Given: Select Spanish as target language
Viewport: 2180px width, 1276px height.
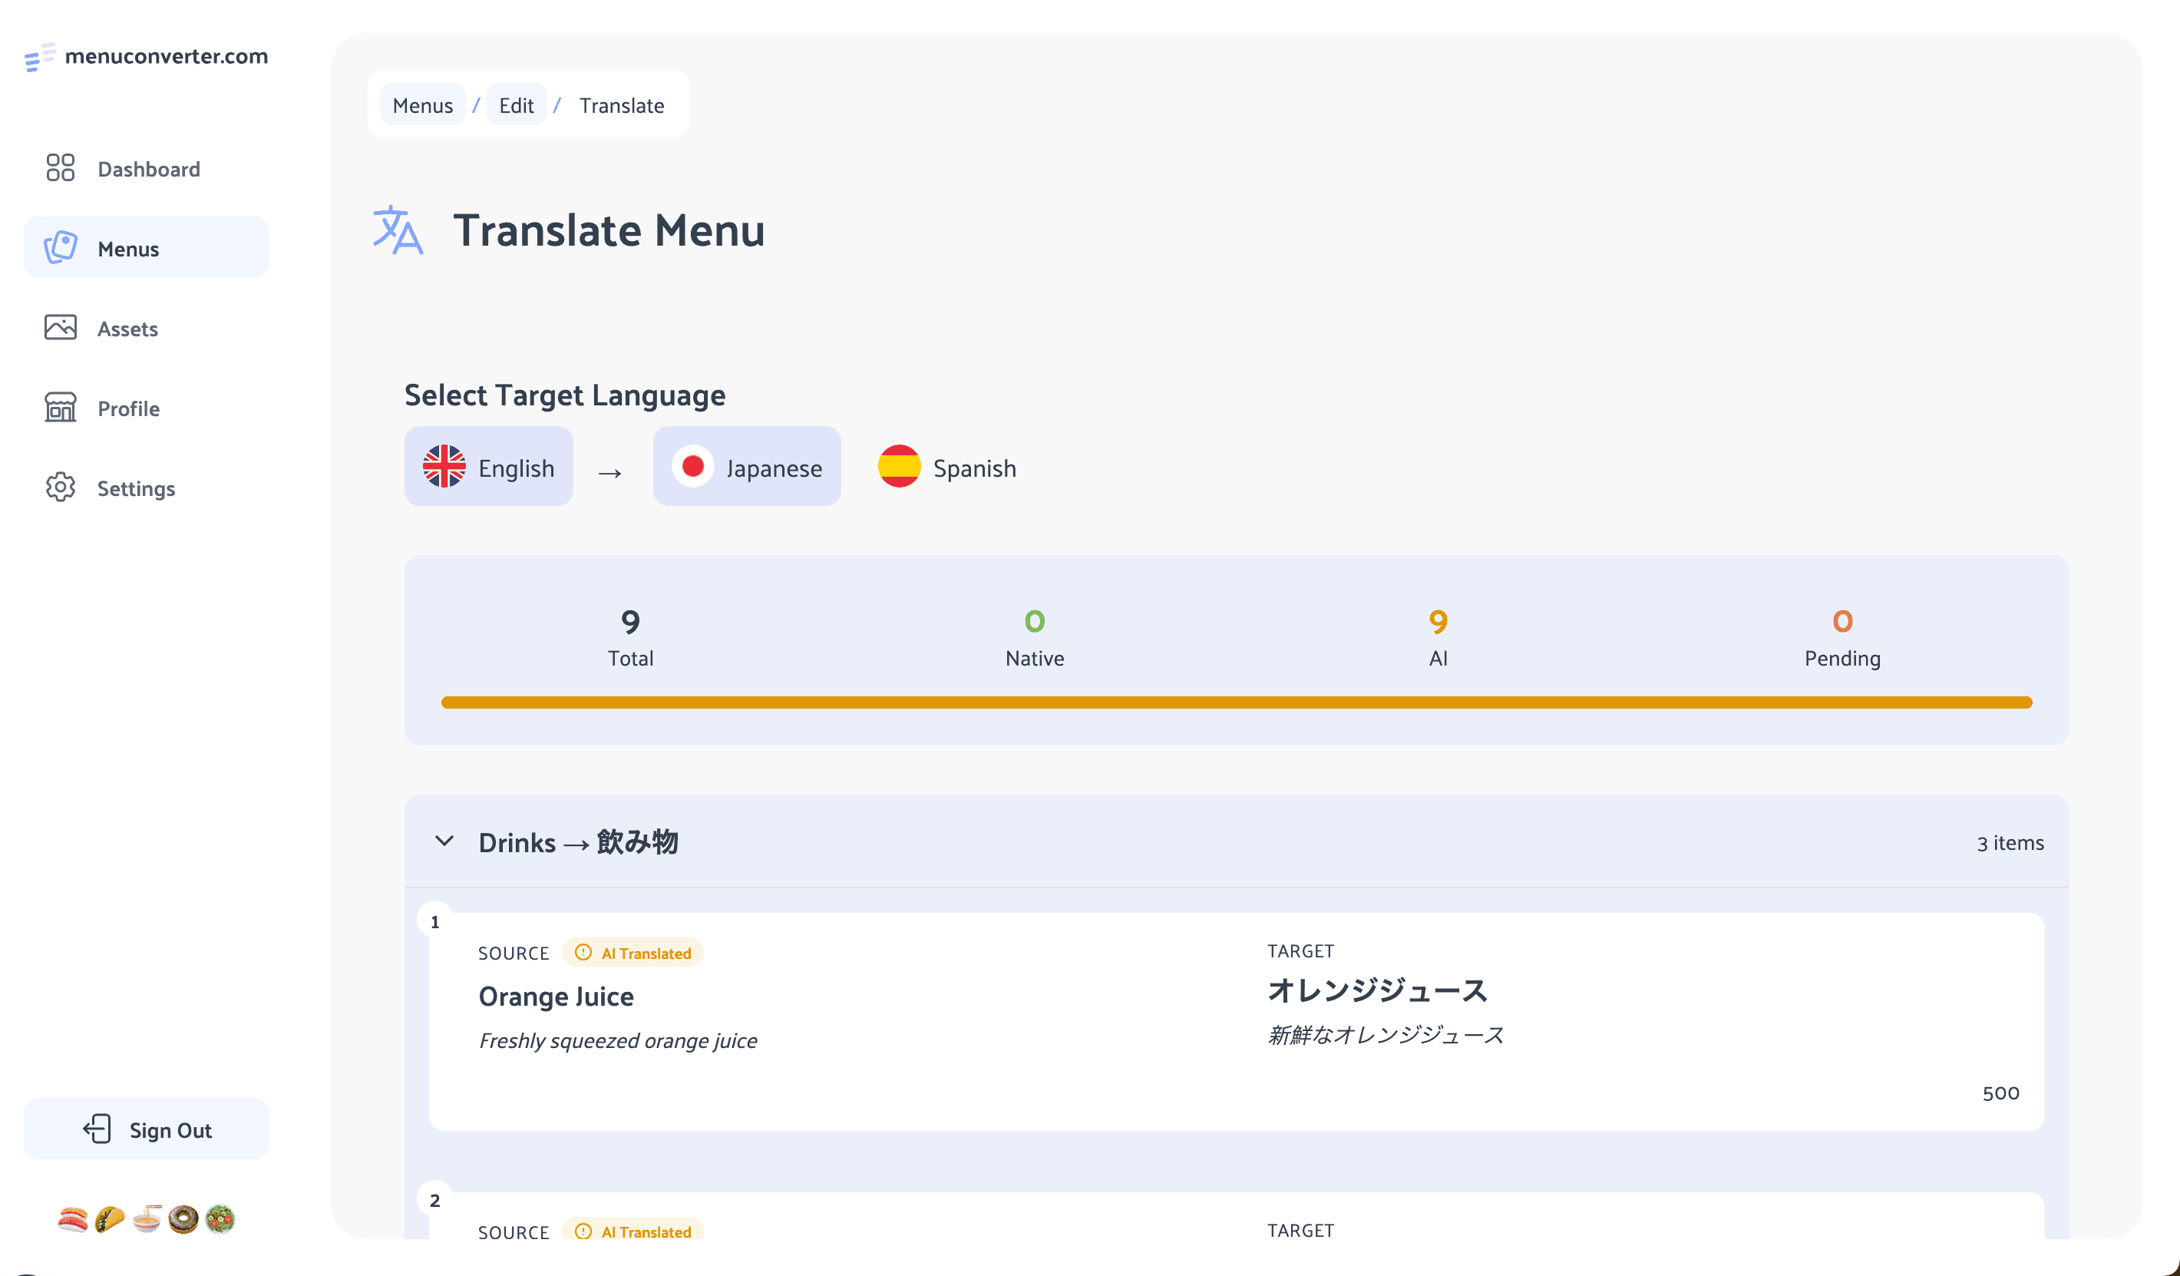Looking at the screenshot, I should 947,468.
